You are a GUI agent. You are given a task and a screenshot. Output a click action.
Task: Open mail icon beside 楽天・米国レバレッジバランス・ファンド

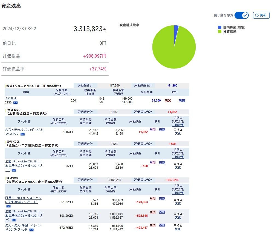[31, 230]
